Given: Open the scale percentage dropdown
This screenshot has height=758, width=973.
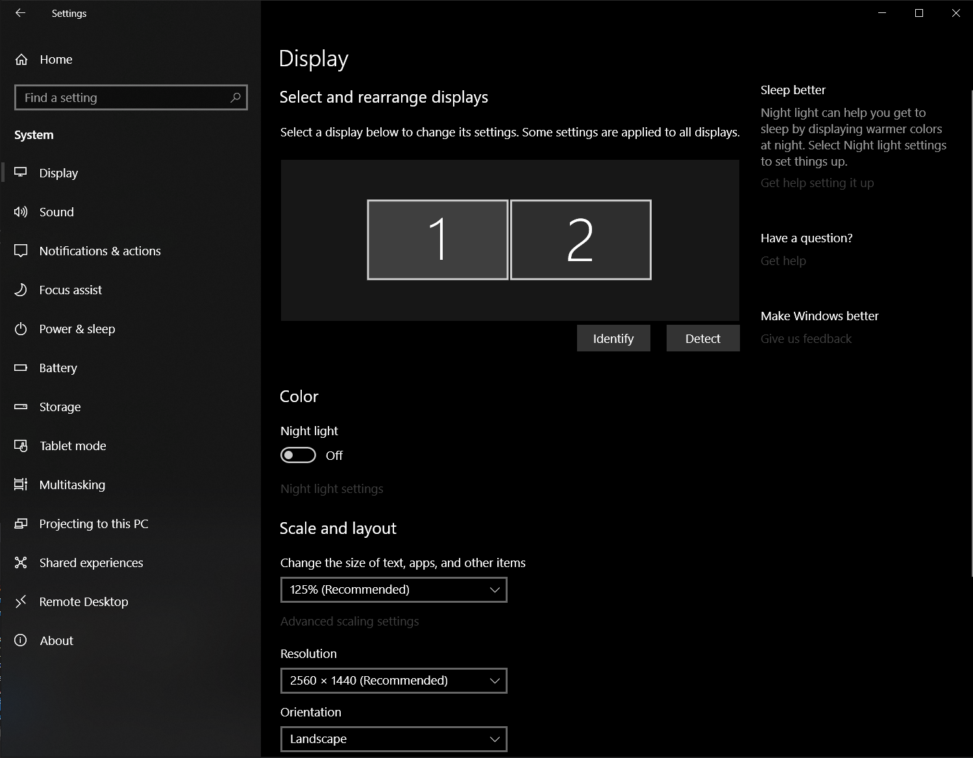Looking at the screenshot, I should point(394,590).
